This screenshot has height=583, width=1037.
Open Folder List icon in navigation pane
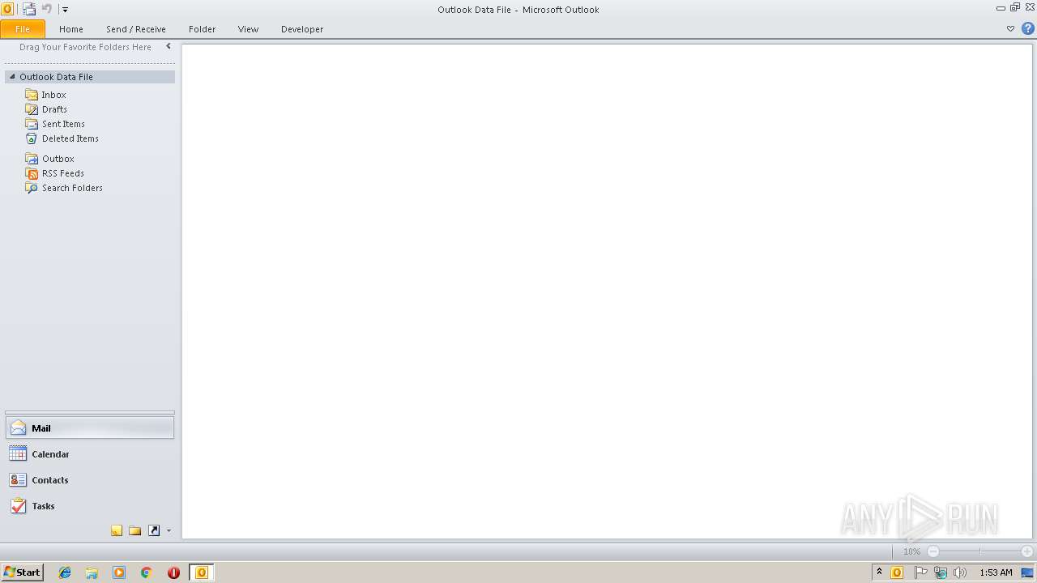pos(135,530)
